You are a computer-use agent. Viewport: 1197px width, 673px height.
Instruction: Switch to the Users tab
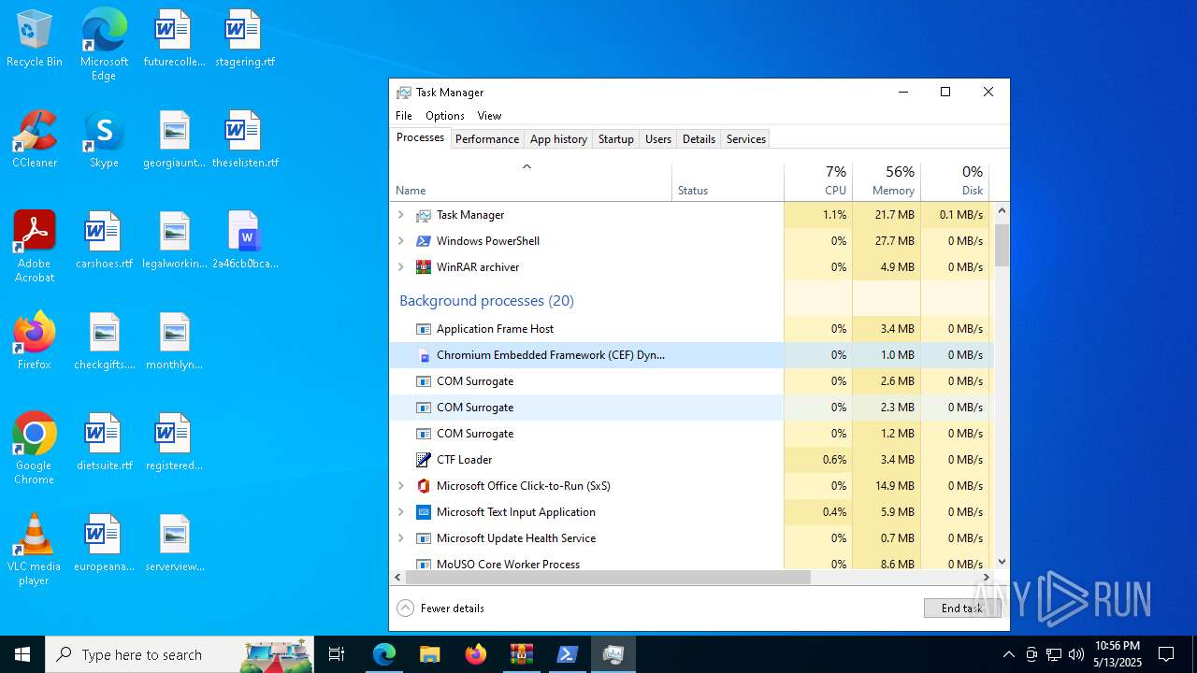[658, 139]
